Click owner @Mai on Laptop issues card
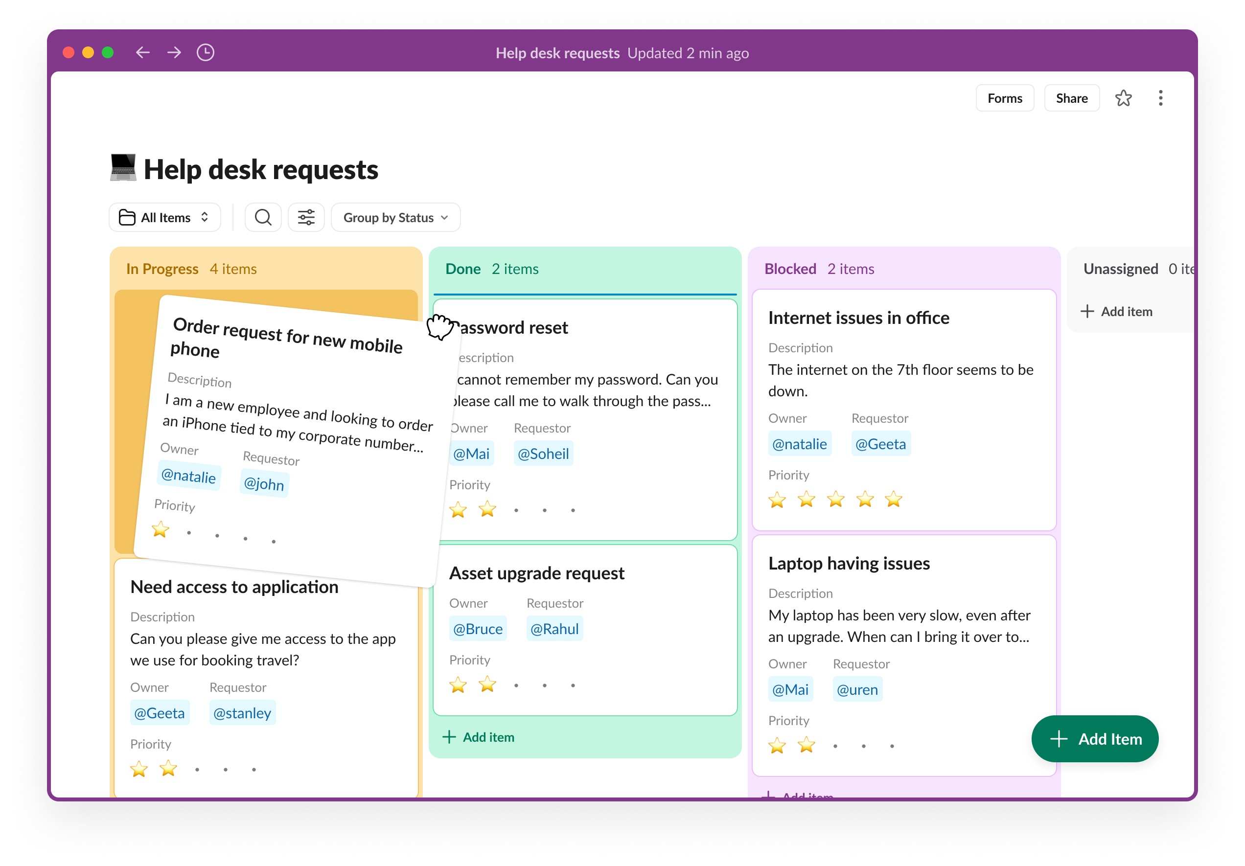Viewport: 1245px width, 866px height. 790,690
